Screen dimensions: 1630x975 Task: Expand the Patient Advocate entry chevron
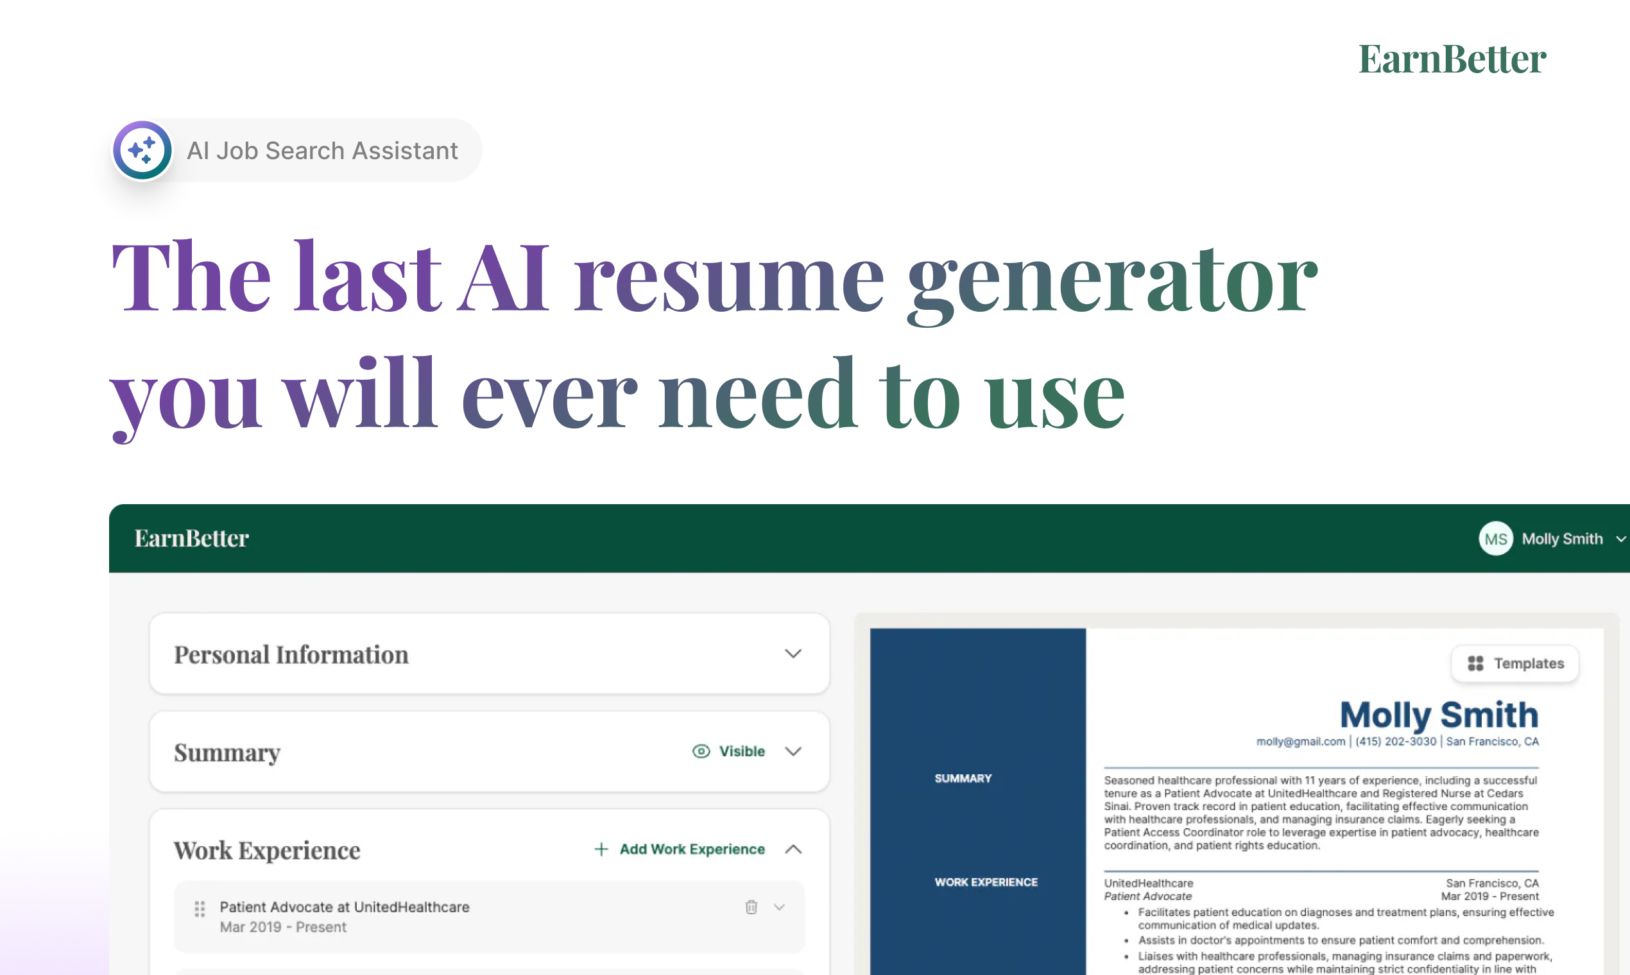(x=780, y=908)
